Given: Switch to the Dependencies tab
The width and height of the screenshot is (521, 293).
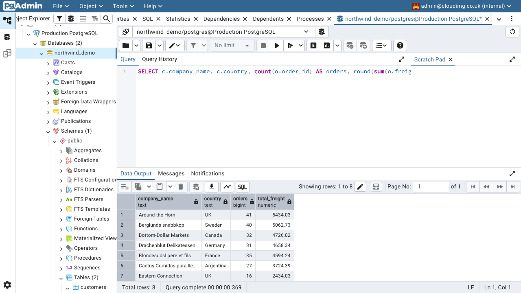Looking at the screenshot, I should pyautogui.click(x=221, y=19).
